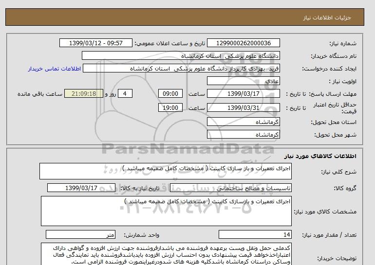This screenshot has height=265, width=375.
Task: Click the واحد شمارش label
Action: pyautogui.click(x=142, y=235)
